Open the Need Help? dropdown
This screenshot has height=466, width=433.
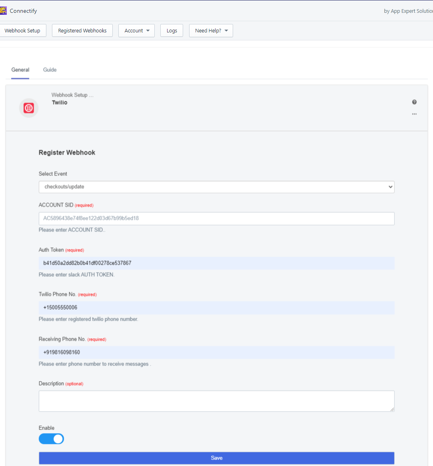coord(211,31)
